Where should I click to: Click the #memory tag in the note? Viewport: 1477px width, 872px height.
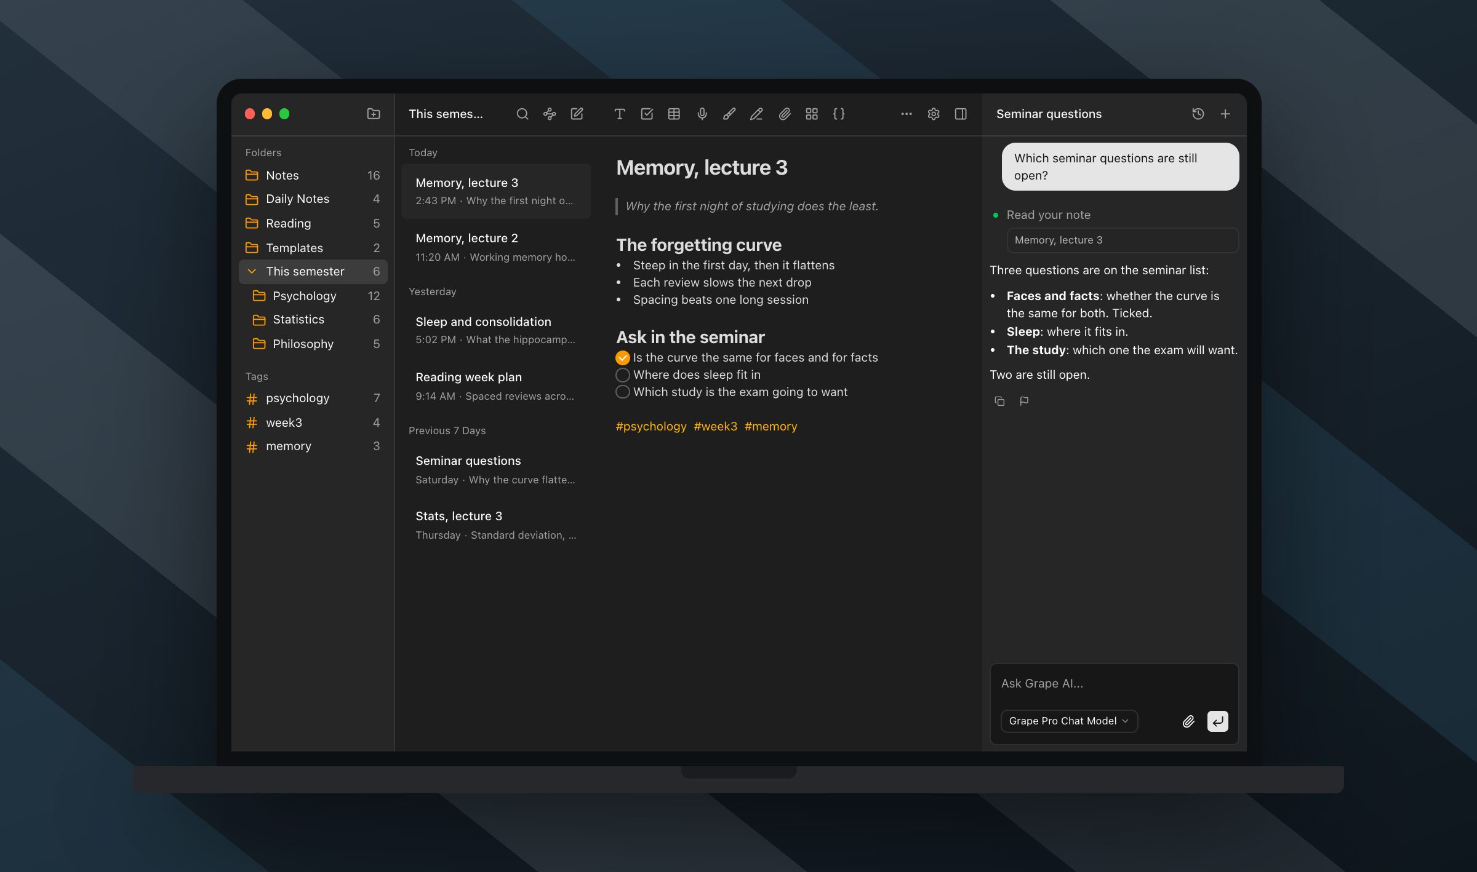click(x=771, y=426)
